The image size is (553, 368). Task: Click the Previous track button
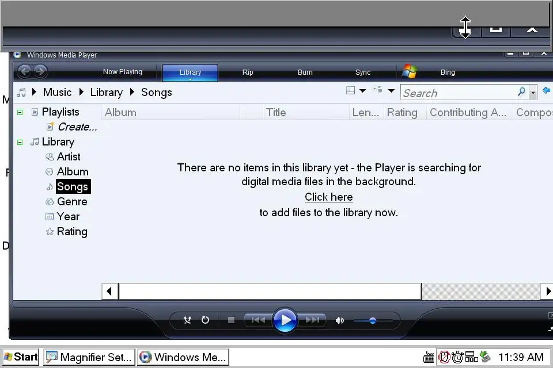coord(258,320)
